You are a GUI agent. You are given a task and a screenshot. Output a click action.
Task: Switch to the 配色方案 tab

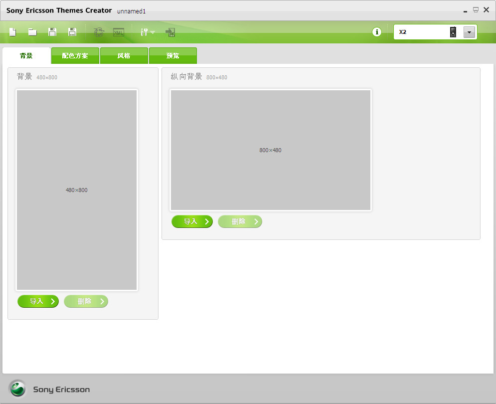pos(75,55)
